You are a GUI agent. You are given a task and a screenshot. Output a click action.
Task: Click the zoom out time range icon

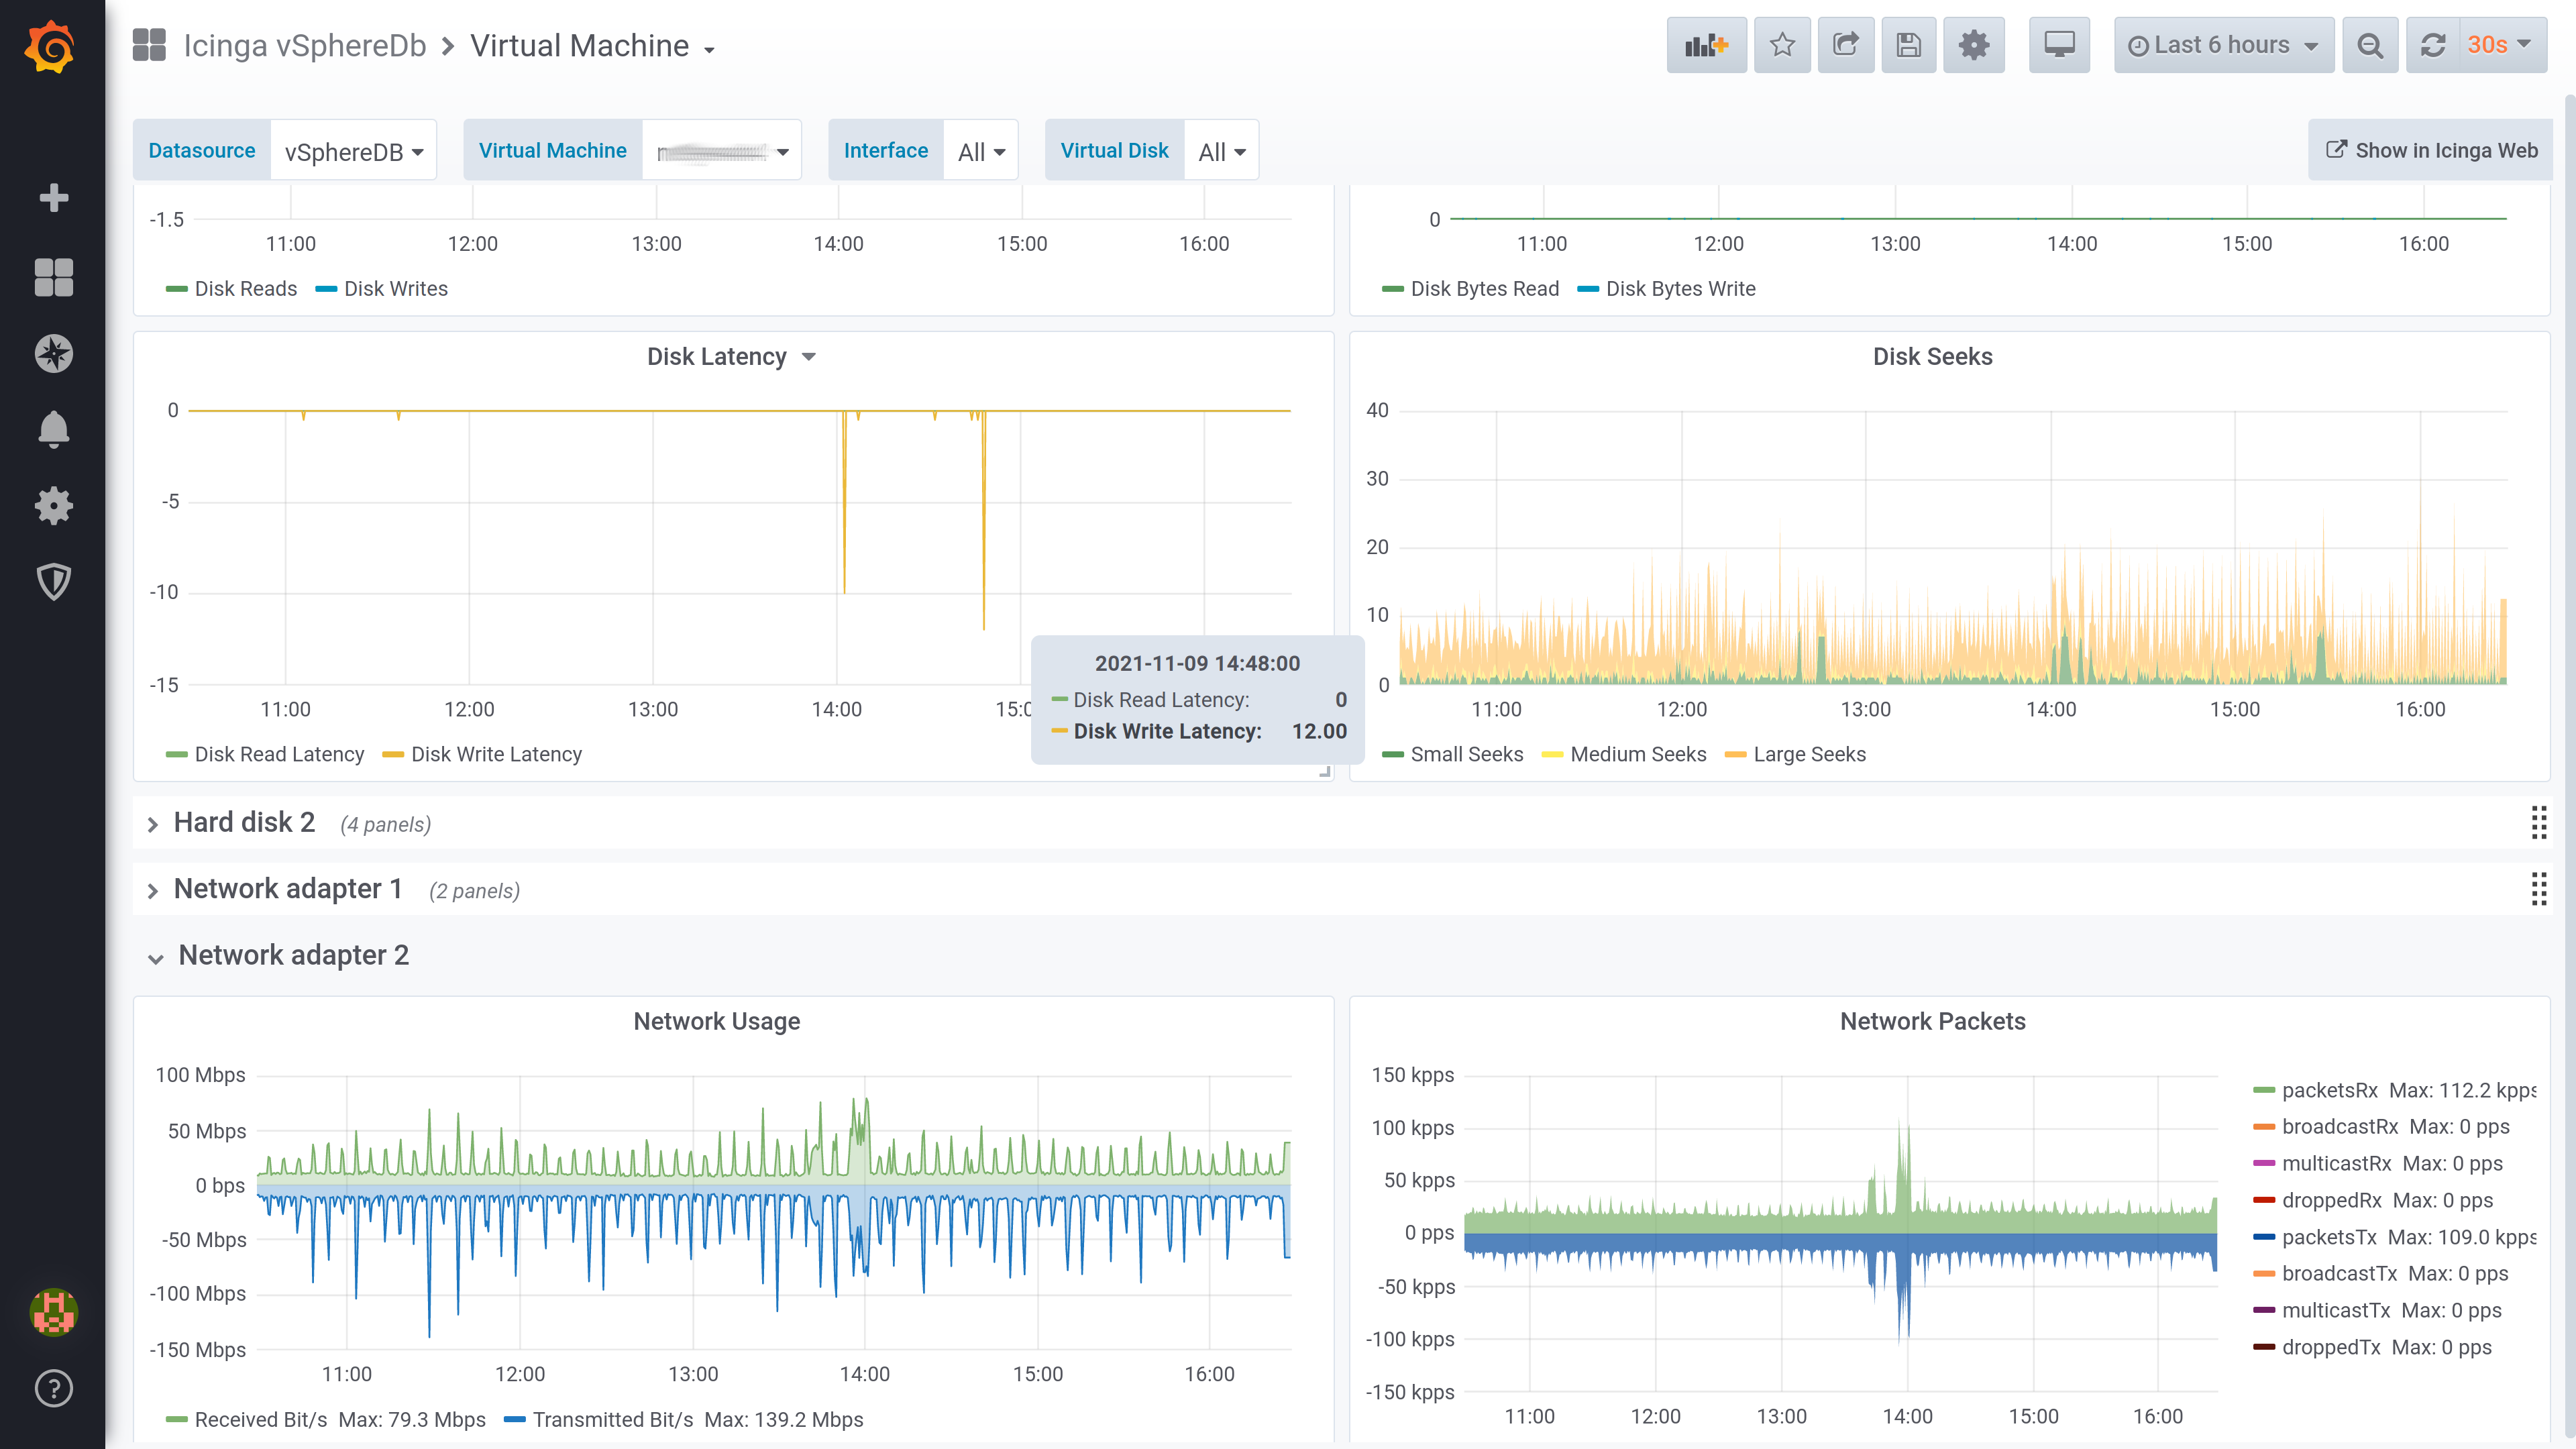[x=2369, y=45]
